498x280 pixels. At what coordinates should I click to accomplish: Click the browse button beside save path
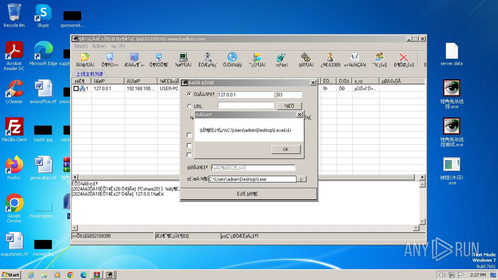click(302, 179)
